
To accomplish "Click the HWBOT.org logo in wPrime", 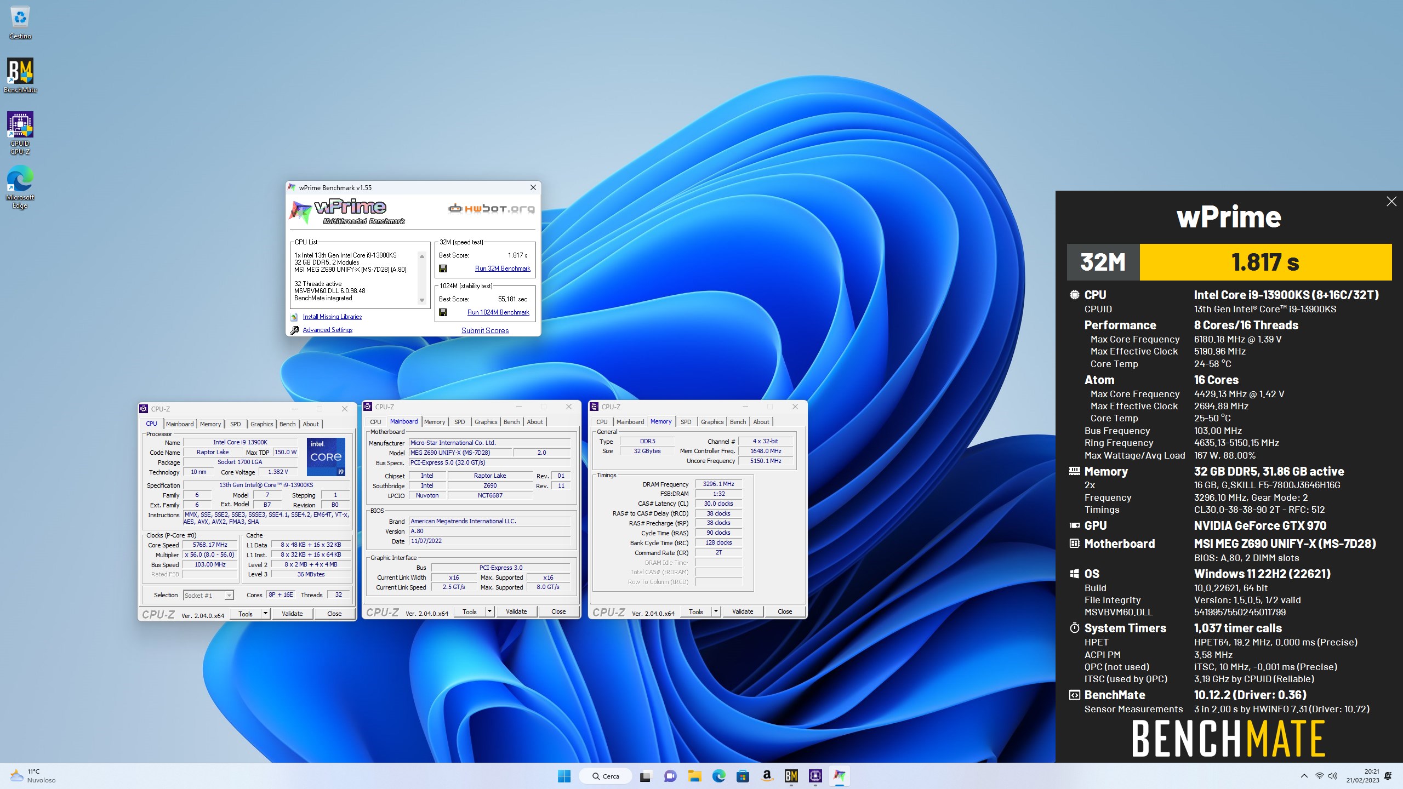I will 491,208.
